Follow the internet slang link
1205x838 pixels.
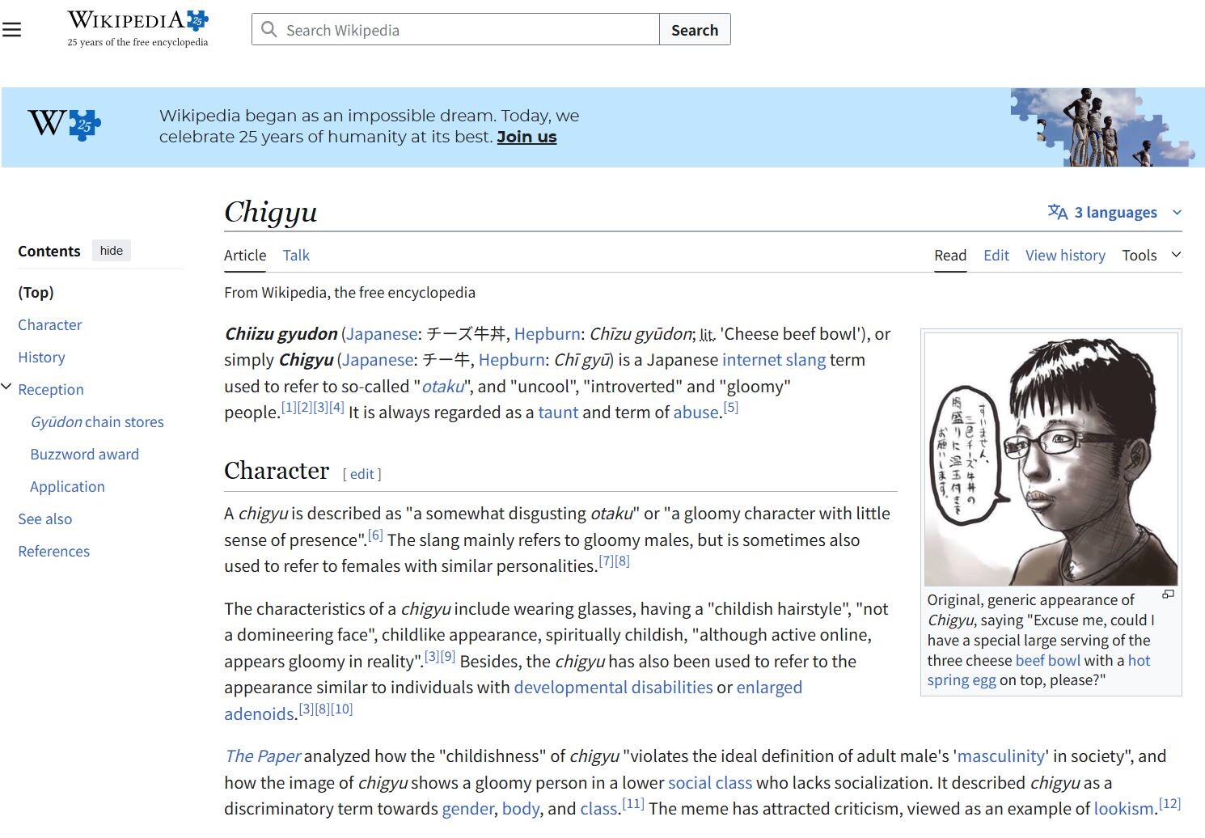(774, 359)
